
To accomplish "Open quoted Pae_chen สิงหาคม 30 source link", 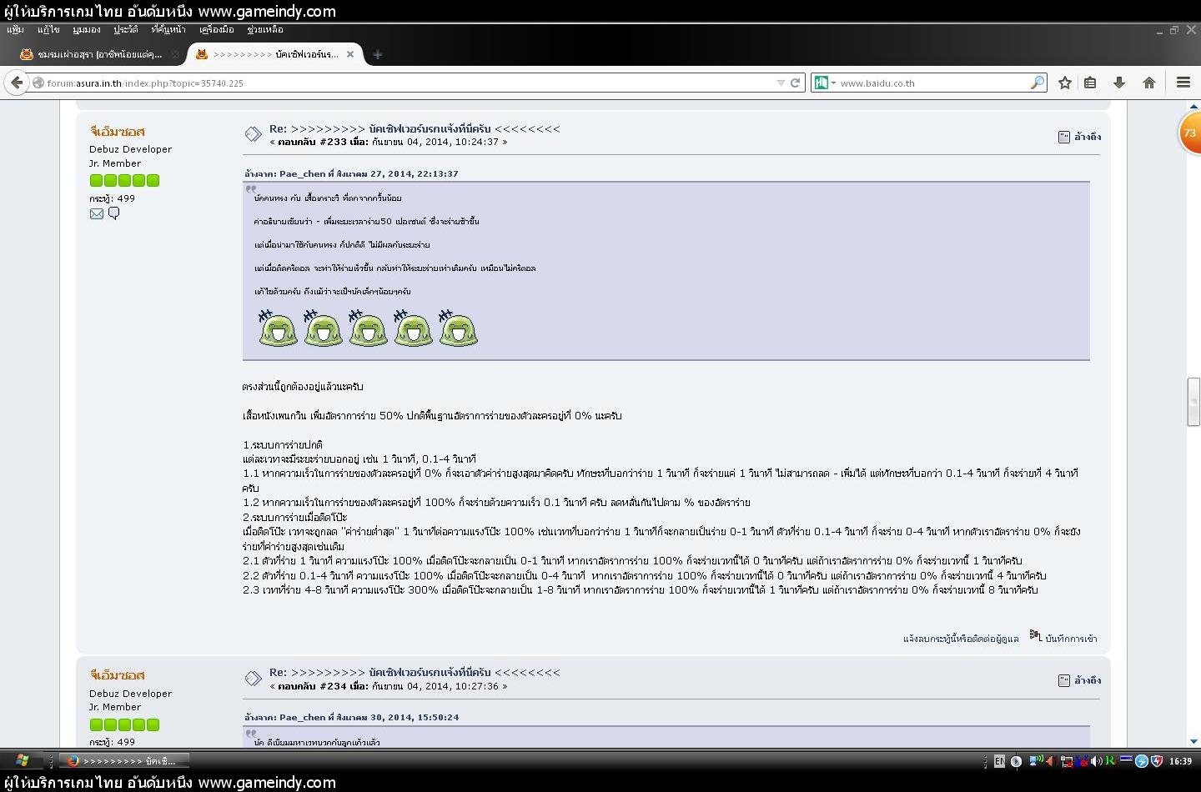I will click(x=351, y=717).
